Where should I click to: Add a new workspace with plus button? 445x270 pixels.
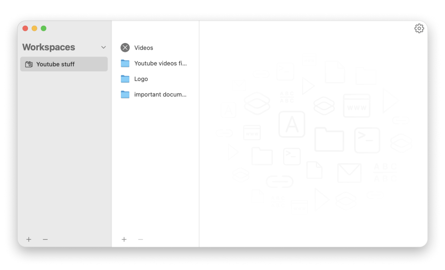point(29,240)
